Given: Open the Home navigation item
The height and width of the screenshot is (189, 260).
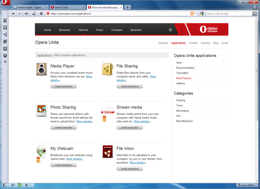Looking at the screenshot, I should tap(47, 30).
